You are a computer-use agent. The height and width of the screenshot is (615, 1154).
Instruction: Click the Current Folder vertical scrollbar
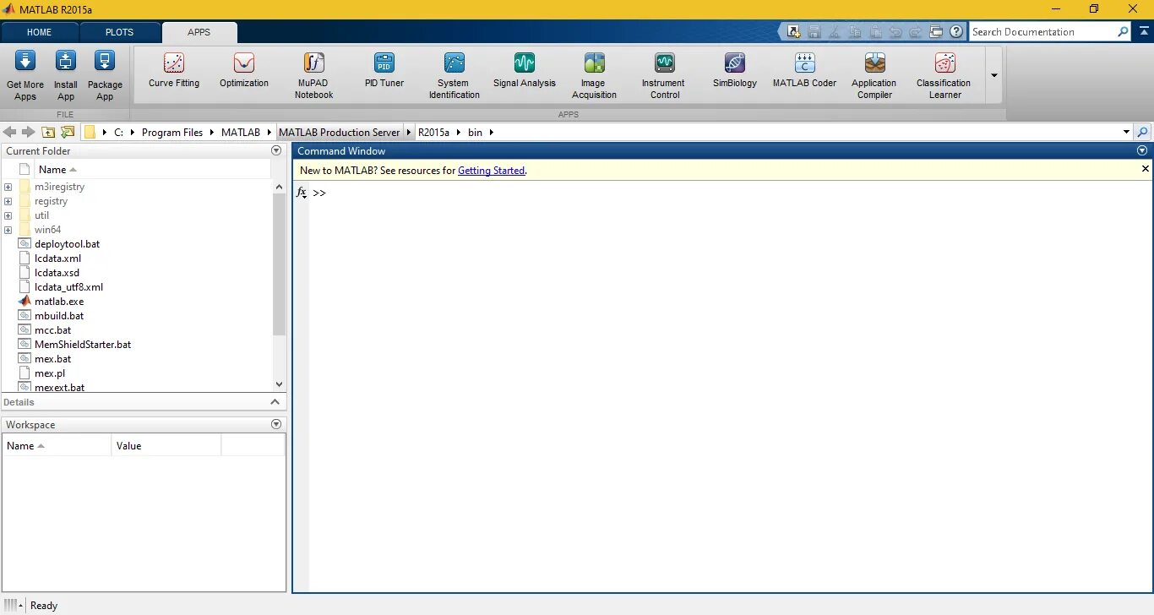[280, 263]
